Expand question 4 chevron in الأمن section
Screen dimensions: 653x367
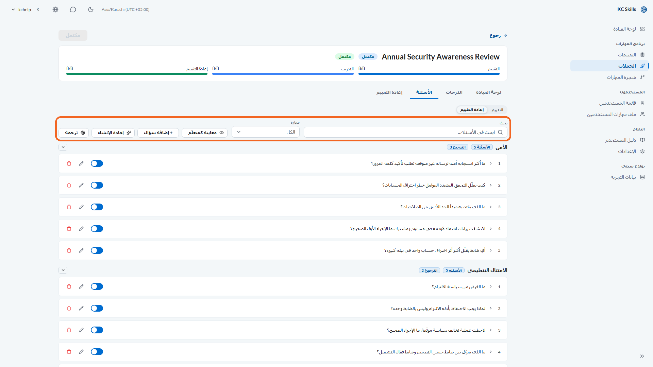[x=491, y=229]
